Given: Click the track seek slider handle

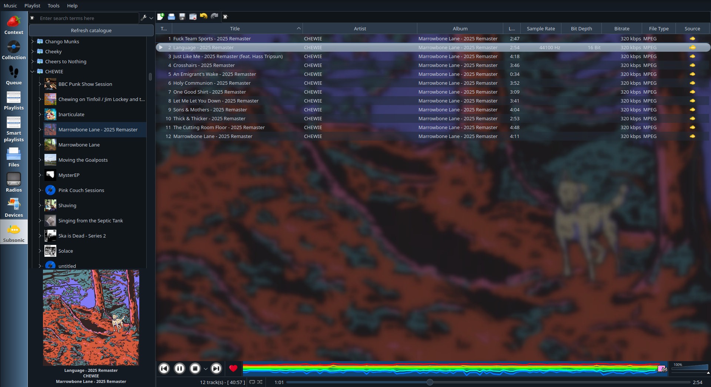Looking at the screenshot, I should pos(430,382).
